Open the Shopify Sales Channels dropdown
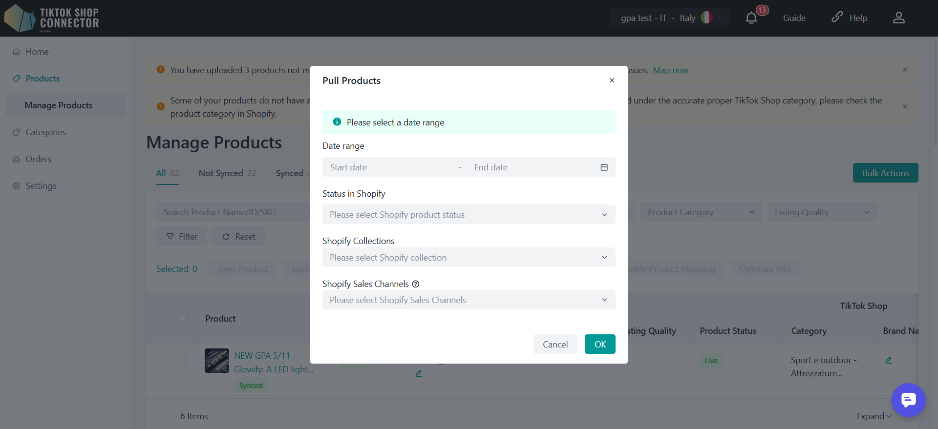Viewport: 938px width, 429px height. [469, 300]
